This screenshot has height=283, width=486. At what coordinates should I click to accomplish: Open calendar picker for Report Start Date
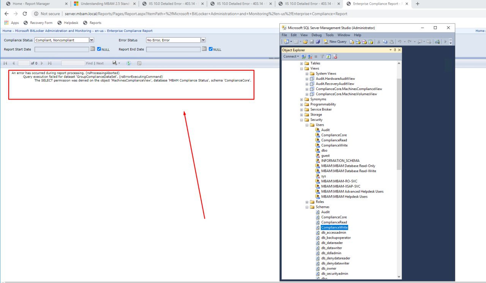(x=93, y=49)
